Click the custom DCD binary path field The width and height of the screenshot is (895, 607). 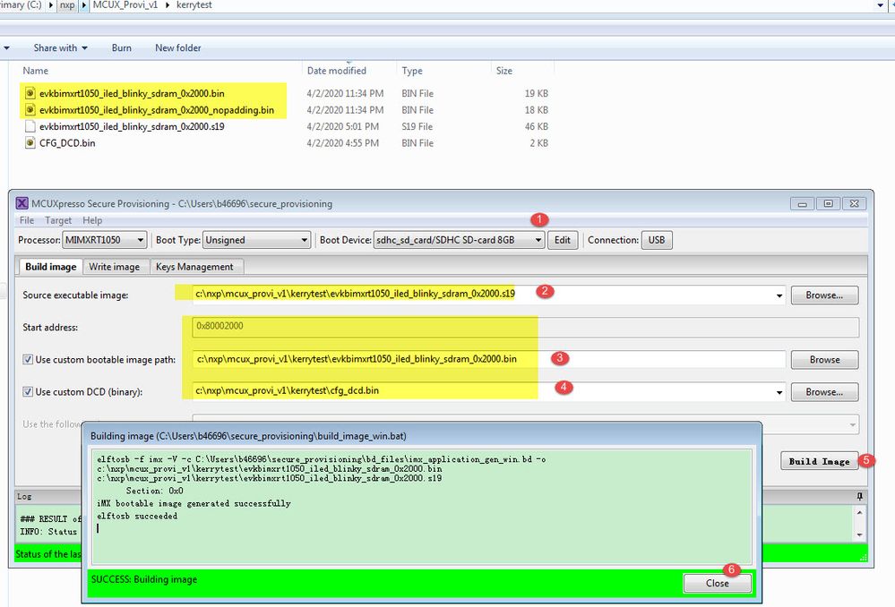coord(489,392)
